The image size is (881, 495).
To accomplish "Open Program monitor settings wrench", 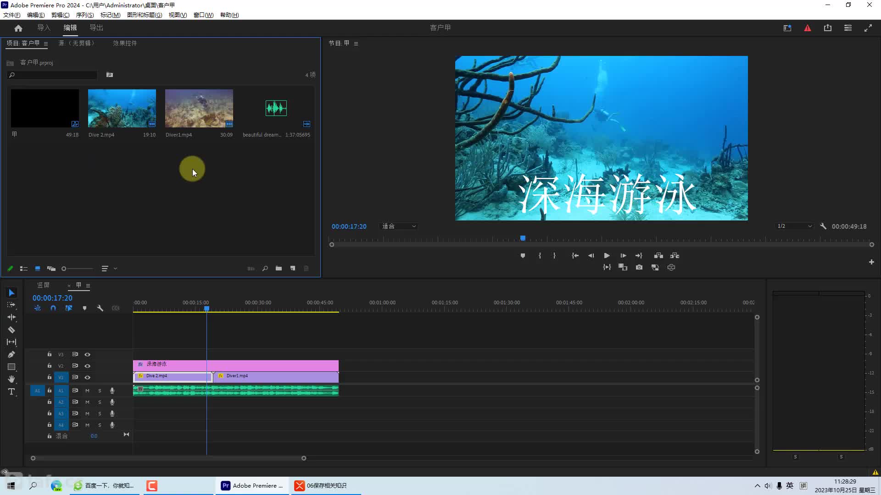I will point(823,226).
